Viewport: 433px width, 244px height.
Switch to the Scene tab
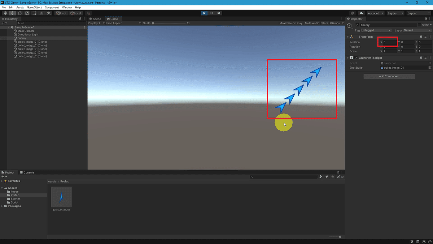95,19
